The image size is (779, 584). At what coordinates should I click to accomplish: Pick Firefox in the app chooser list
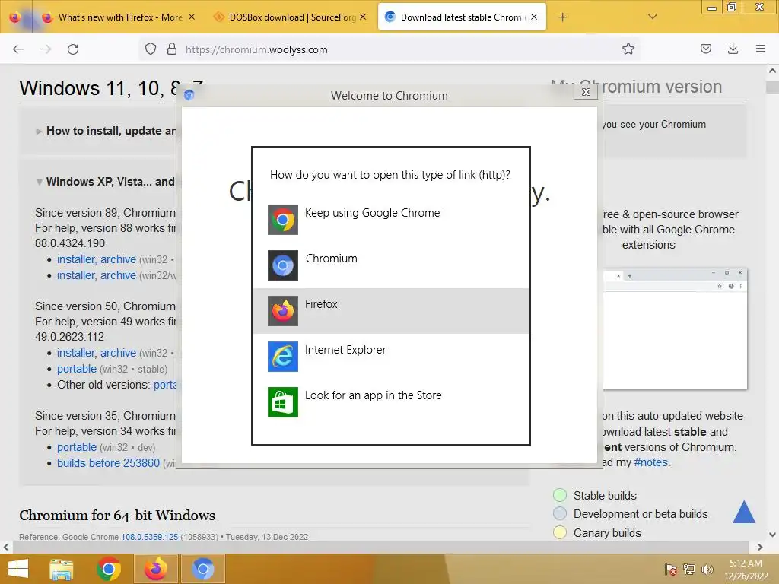click(x=391, y=311)
